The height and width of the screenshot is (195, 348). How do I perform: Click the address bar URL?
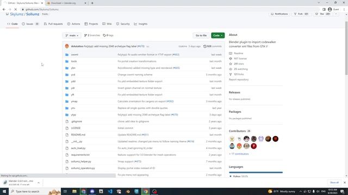[x=42, y=10]
